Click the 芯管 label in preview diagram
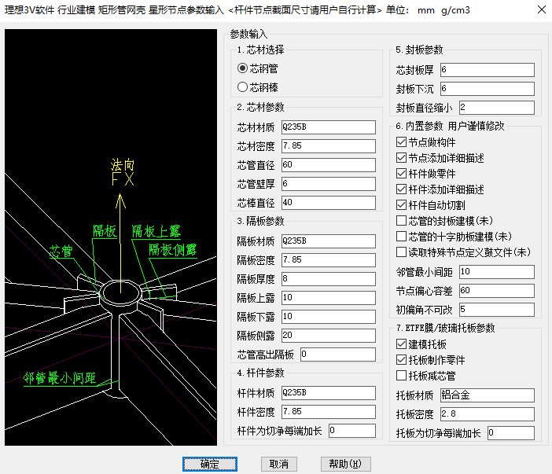Viewport: 552px width, 474px height. pos(61,252)
